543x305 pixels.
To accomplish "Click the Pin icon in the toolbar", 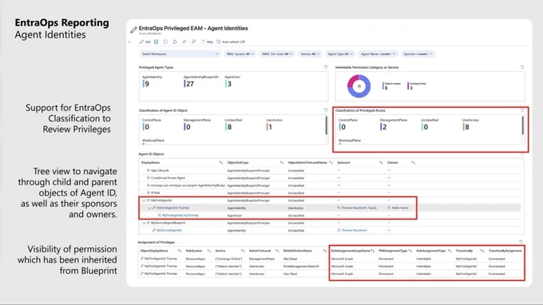I will click(x=184, y=42).
